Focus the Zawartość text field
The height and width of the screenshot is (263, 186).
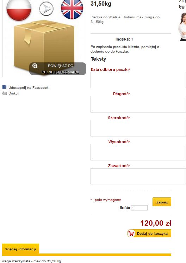click(138, 176)
